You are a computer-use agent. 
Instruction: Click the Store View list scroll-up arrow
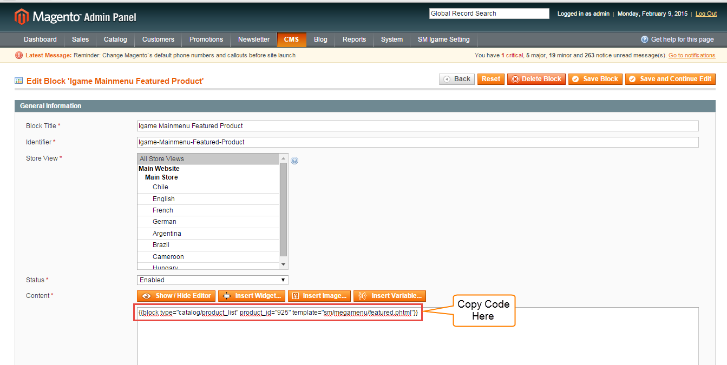pyautogui.click(x=283, y=158)
